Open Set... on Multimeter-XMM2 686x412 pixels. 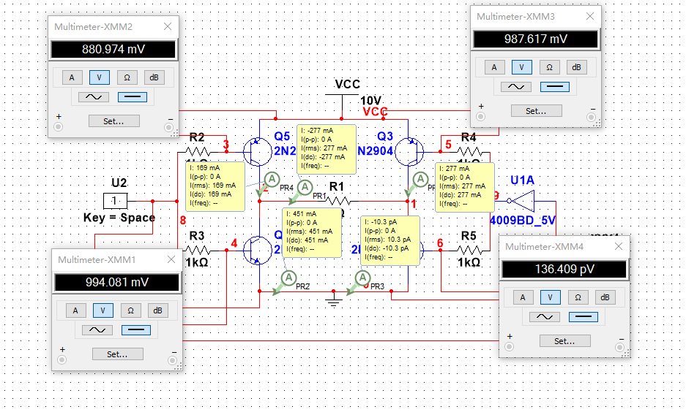tap(113, 121)
